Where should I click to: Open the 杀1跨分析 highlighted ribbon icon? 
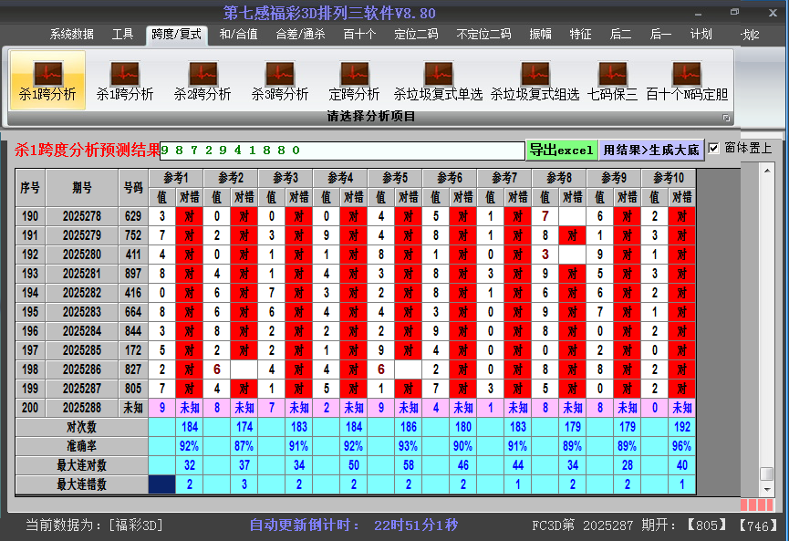click(47, 80)
